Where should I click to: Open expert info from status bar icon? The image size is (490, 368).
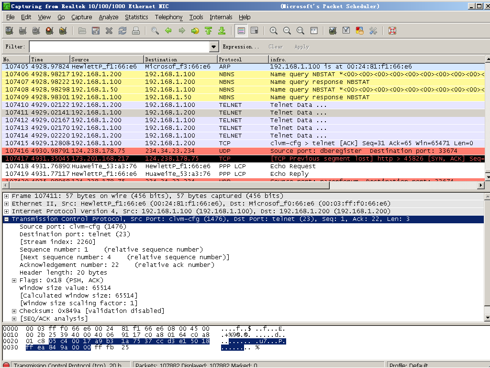6,365
